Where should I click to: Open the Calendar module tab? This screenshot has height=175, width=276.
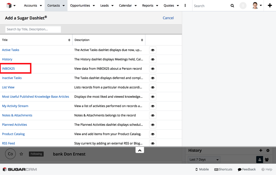(125, 6)
